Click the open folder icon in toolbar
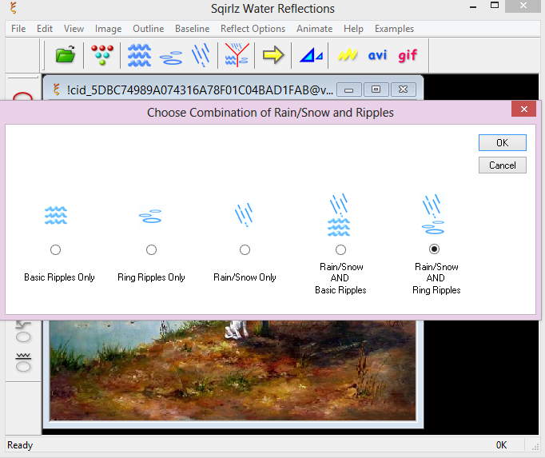This screenshot has height=458, width=545. 65,55
